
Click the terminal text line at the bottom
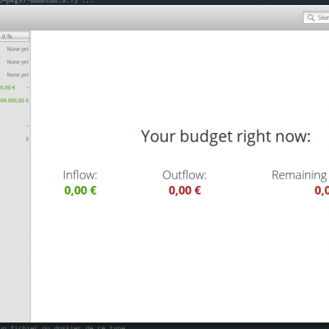pos(63,327)
